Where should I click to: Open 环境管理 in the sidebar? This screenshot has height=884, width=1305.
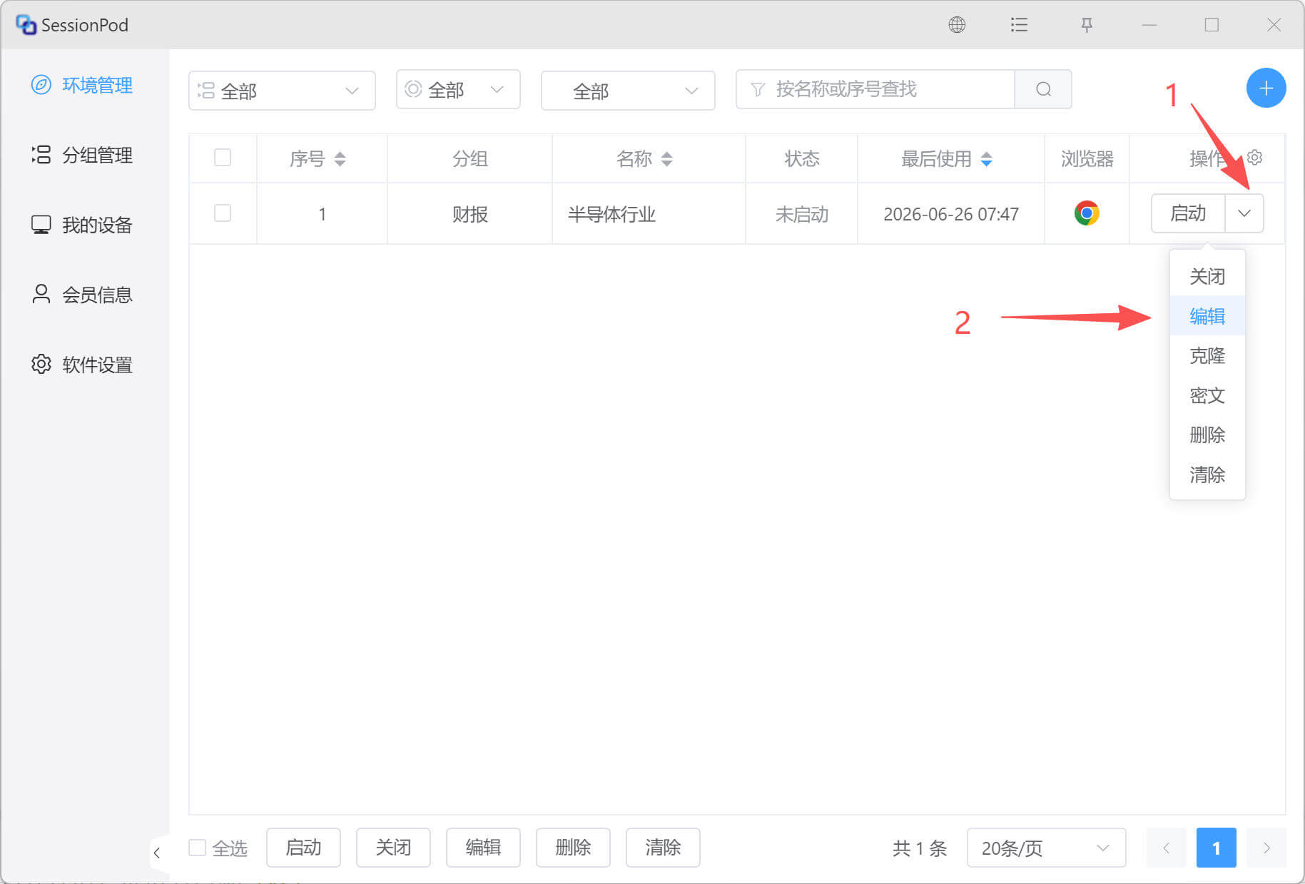click(x=82, y=85)
